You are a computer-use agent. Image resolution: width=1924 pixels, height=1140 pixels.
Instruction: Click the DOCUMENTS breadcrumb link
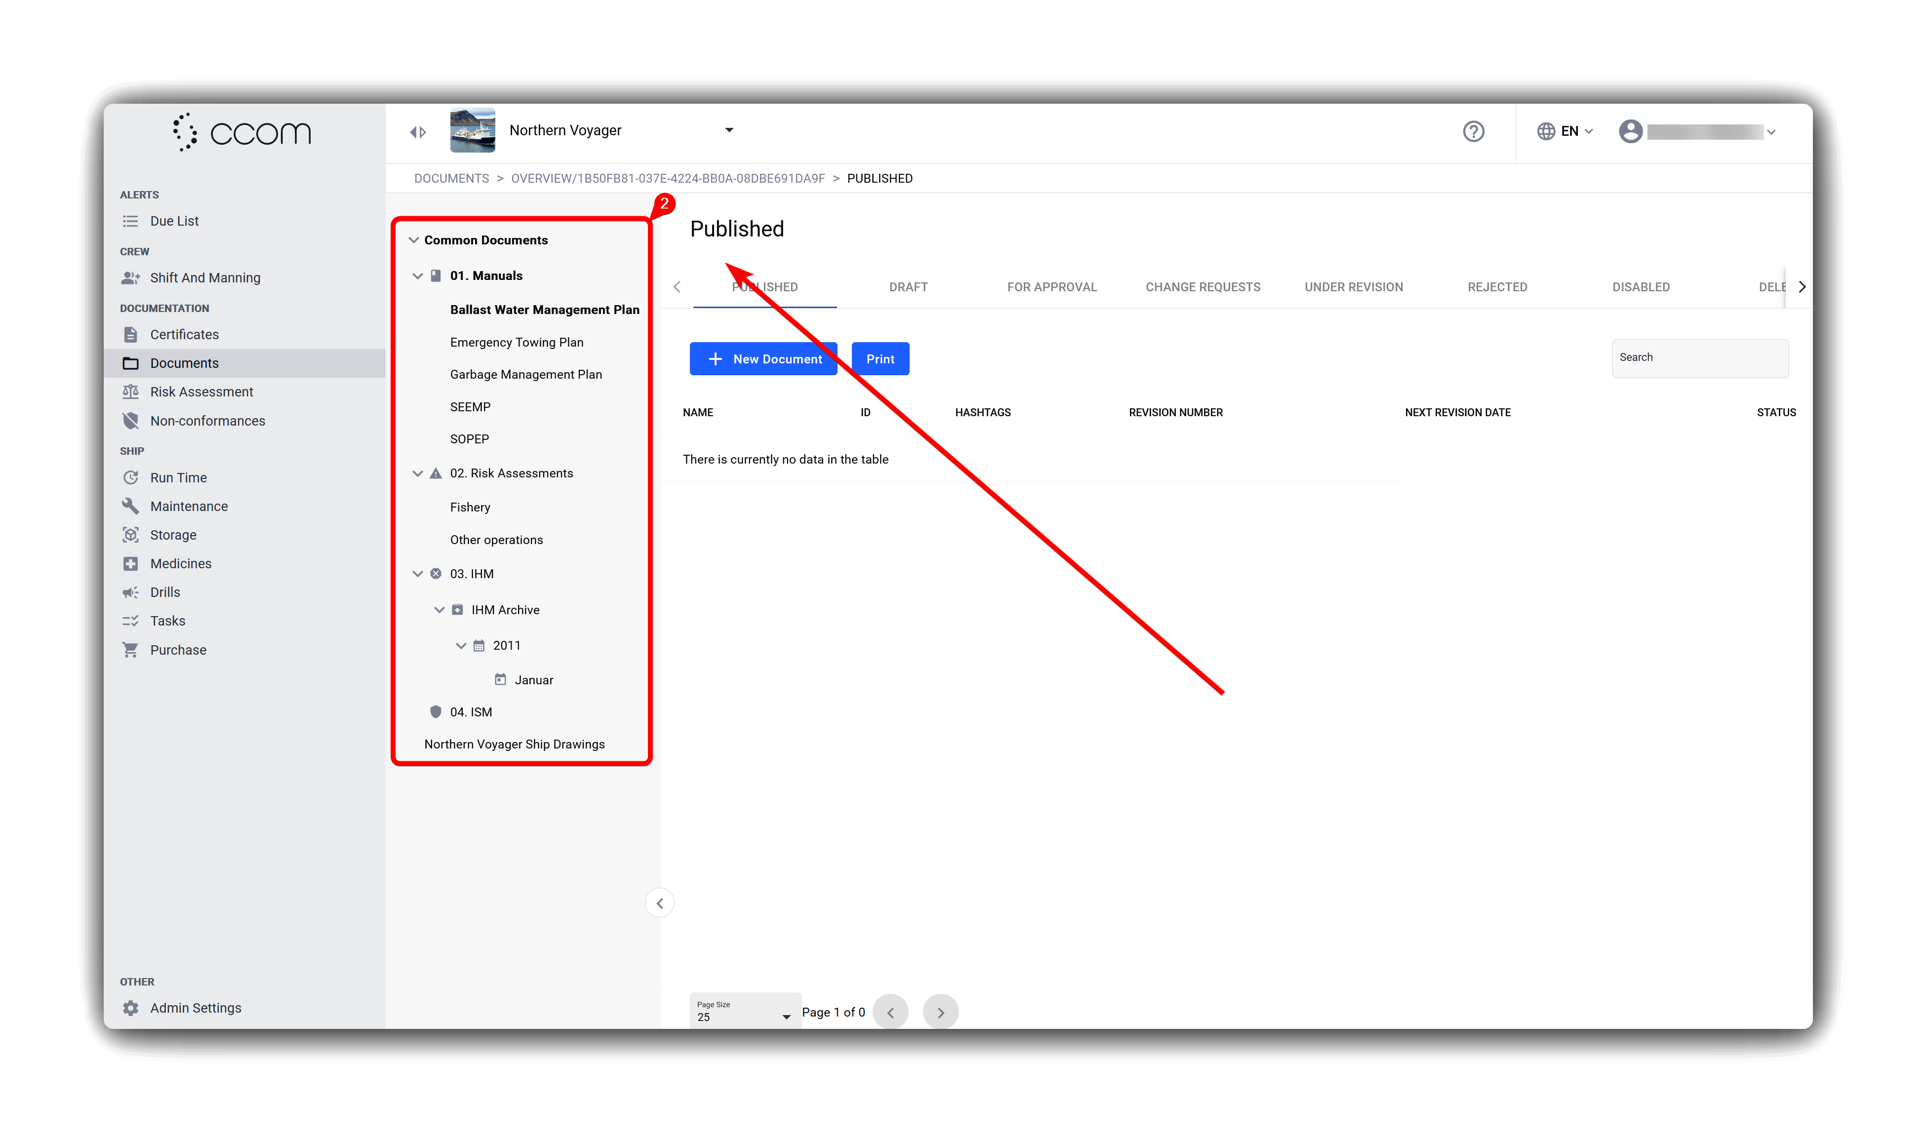click(451, 178)
